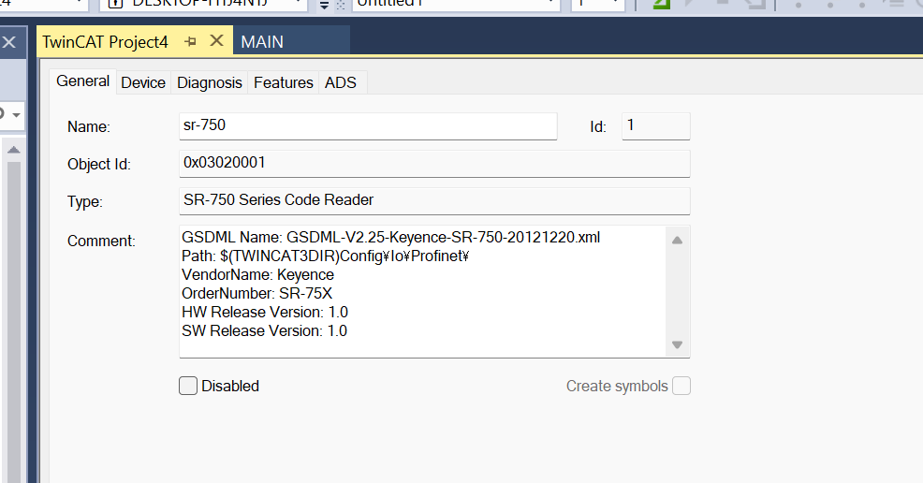
Task: Open the Diagnosis tab
Action: point(210,83)
